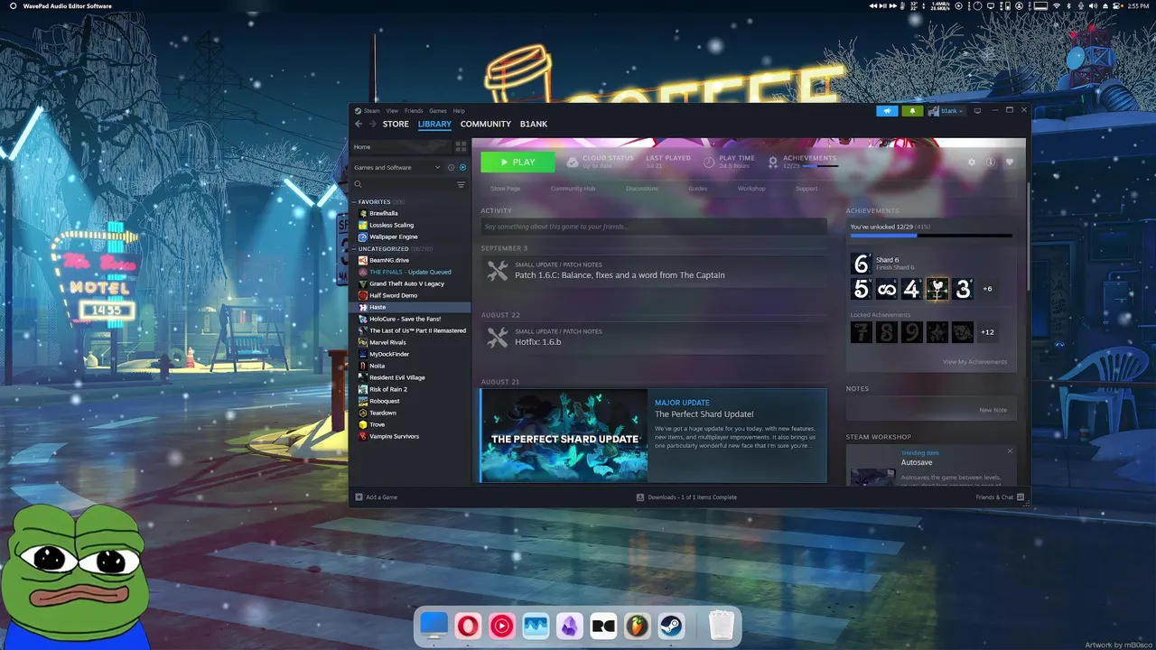Click the Wallpaper Engine icon in sidebar
The image size is (1156, 650).
363,237
